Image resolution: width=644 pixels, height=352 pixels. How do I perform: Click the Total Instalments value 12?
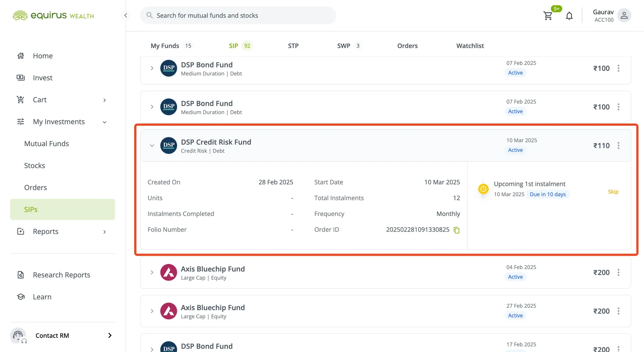coord(456,198)
